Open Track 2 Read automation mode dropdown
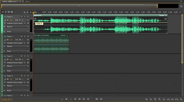Viewport: 184px width, 102px height. point(18,51)
